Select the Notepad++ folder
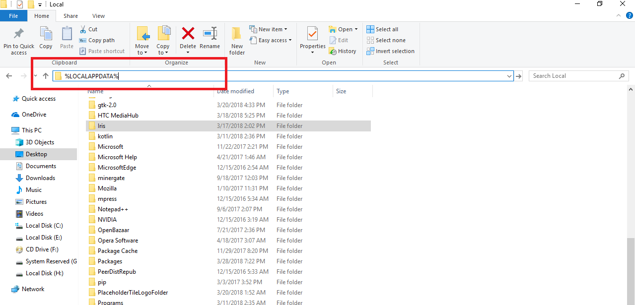 [113, 209]
